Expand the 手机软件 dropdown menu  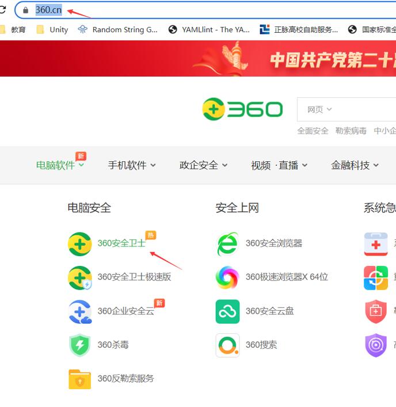pyautogui.click(x=132, y=165)
